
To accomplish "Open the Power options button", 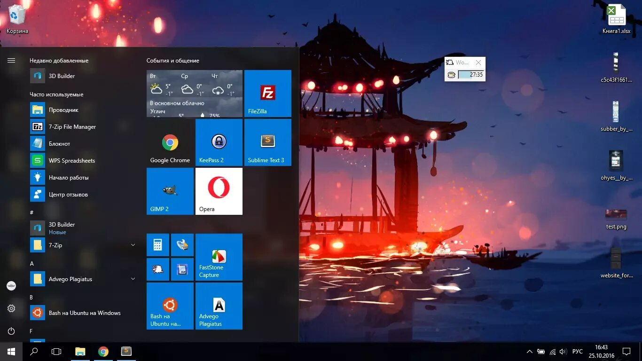I will [11, 331].
